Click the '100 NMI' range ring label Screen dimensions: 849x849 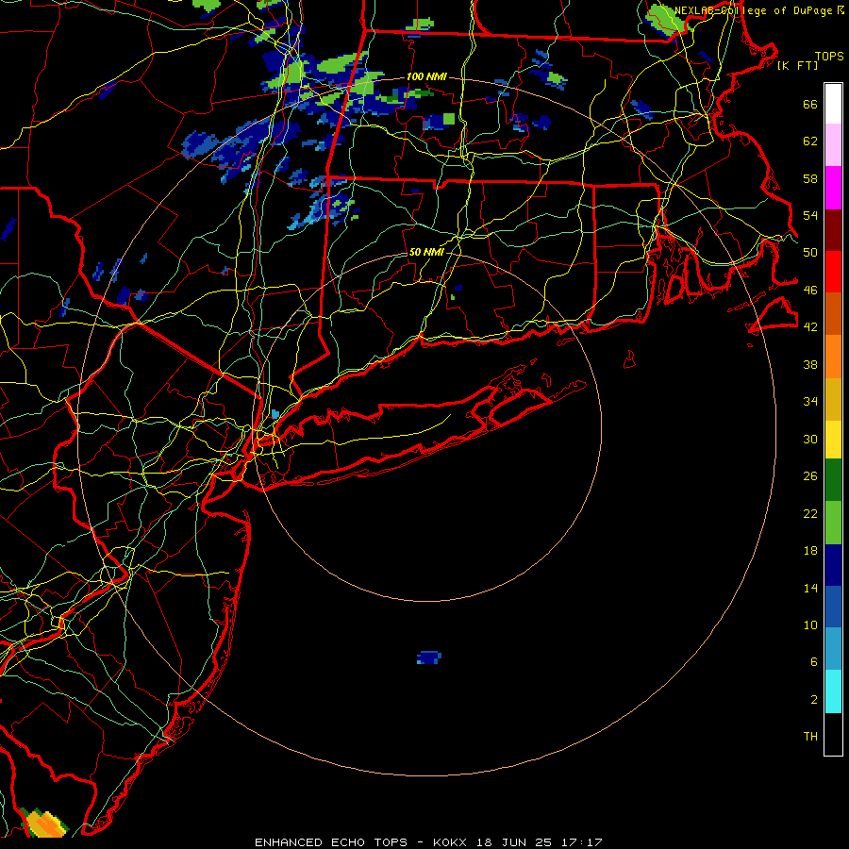coord(426,77)
